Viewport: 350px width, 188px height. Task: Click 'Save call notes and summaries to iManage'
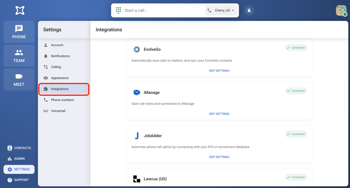pyautogui.click(x=162, y=104)
